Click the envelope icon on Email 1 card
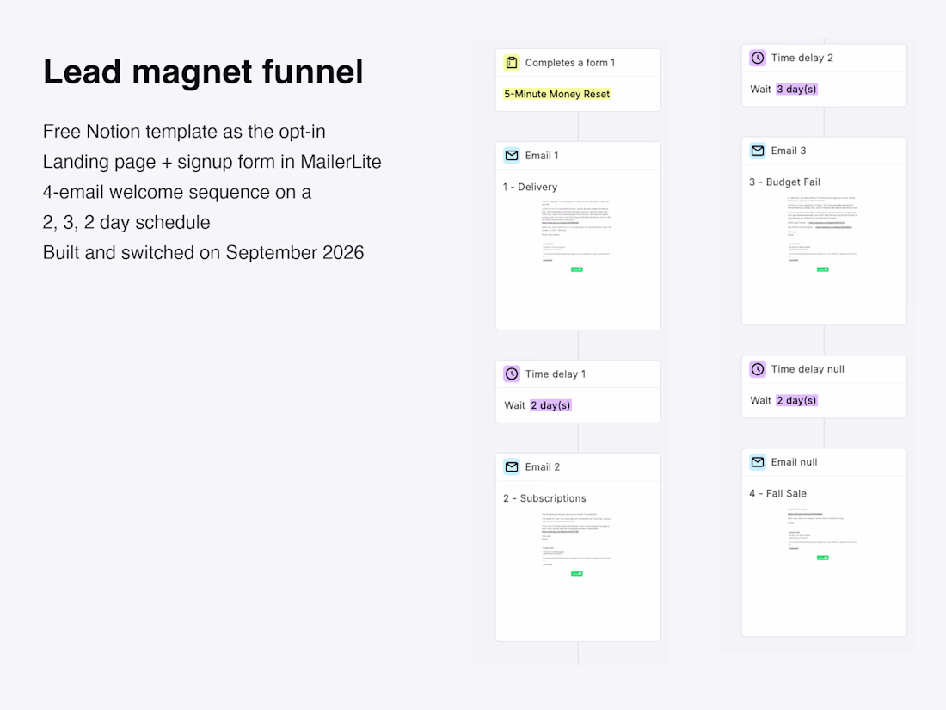 512,155
